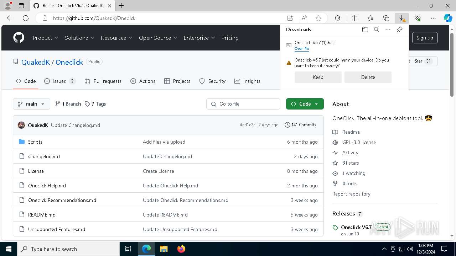Image resolution: width=456 pixels, height=256 pixels.
Task: Expand the Solutions menu
Action: [x=79, y=38]
